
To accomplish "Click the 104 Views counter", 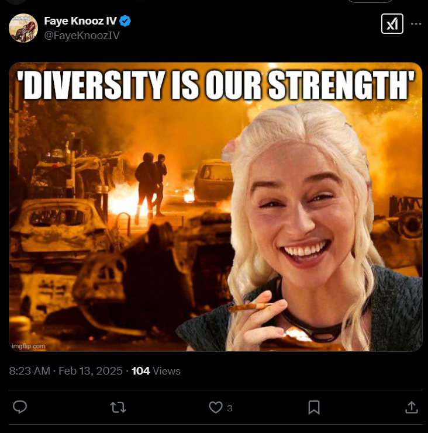I will (156, 371).
